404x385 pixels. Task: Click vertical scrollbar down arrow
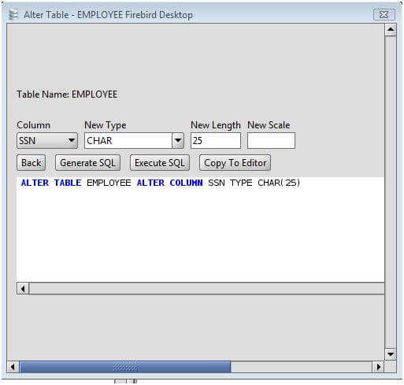[x=391, y=354]
